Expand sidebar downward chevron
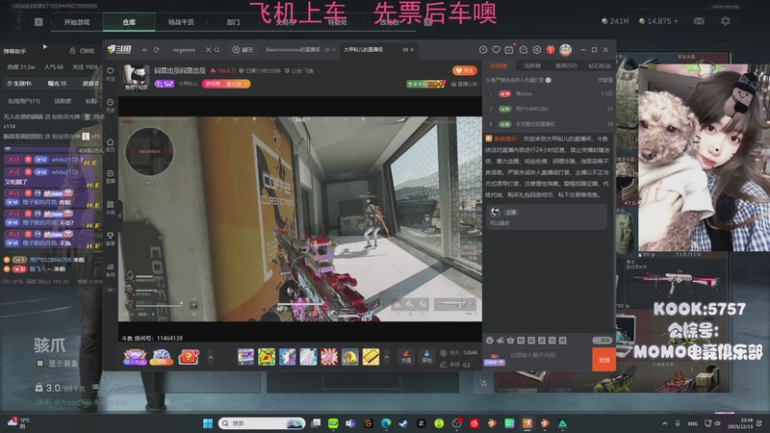Screen dimensions: 770x433 [x=111, y=291]
